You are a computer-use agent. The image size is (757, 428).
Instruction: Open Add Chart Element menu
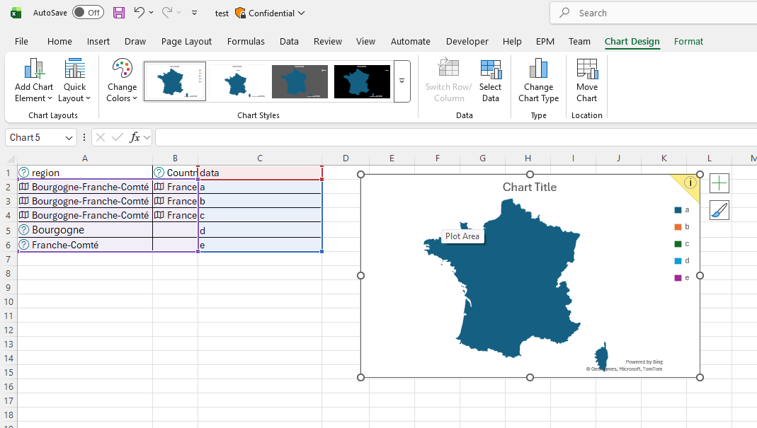click(x=34, y=81)
